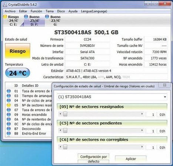This screenshot has height=166, width=173.
Task: Click right arrow of sectores no corregibles slider
Action: pyautogui.click(x=142, y=147)
